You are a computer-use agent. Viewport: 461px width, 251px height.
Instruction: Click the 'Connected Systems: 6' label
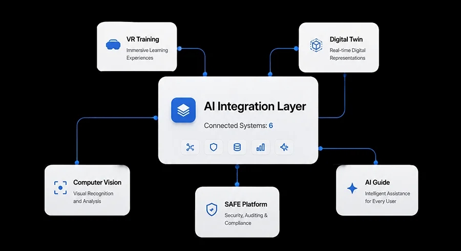238,126
